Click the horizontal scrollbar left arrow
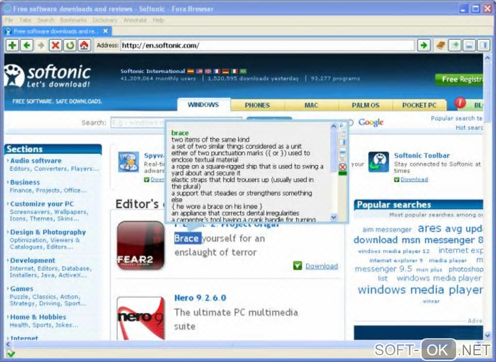Image resolution: width=496 pixels, height=362 pixels. point(8,344)
